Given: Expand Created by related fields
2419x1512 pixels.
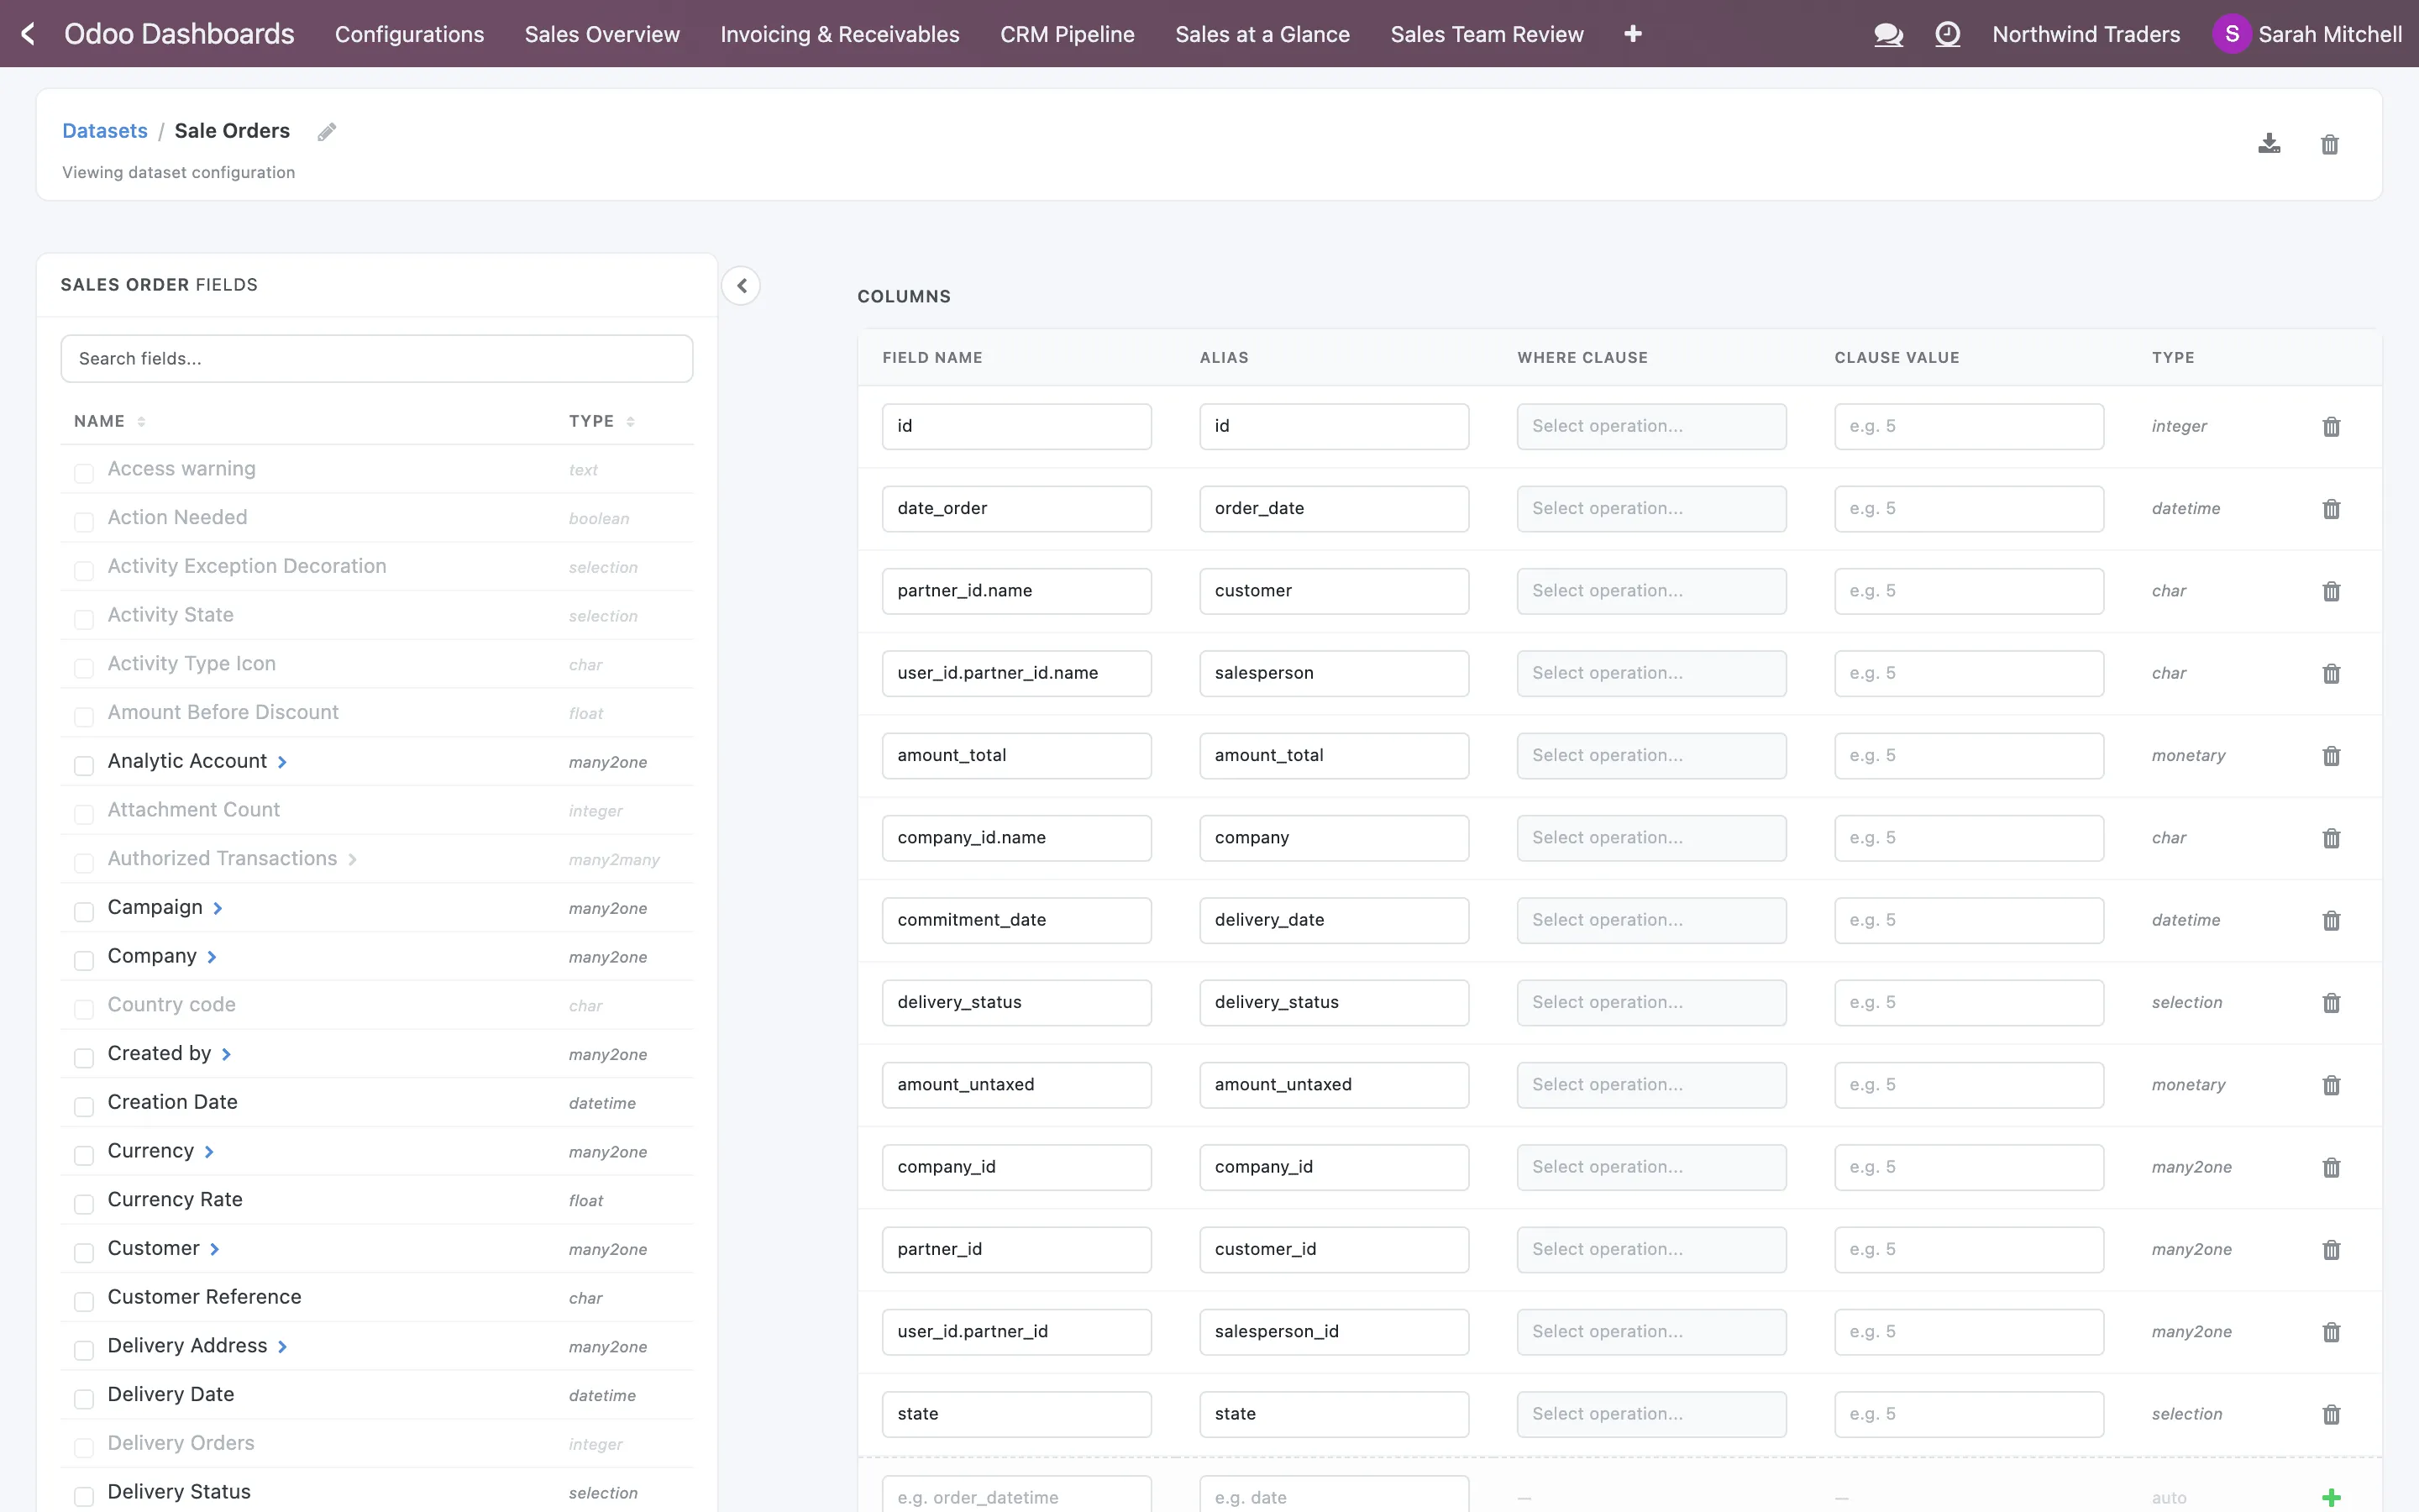Looking at the screenshot, I should click(x=227, y=1054).
